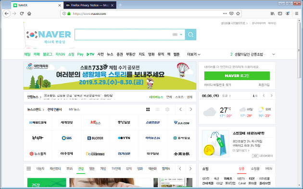Viewport: 303px width, 189px height.
Task: Show previous topic categories arrow
Action: tap(180, 169)
